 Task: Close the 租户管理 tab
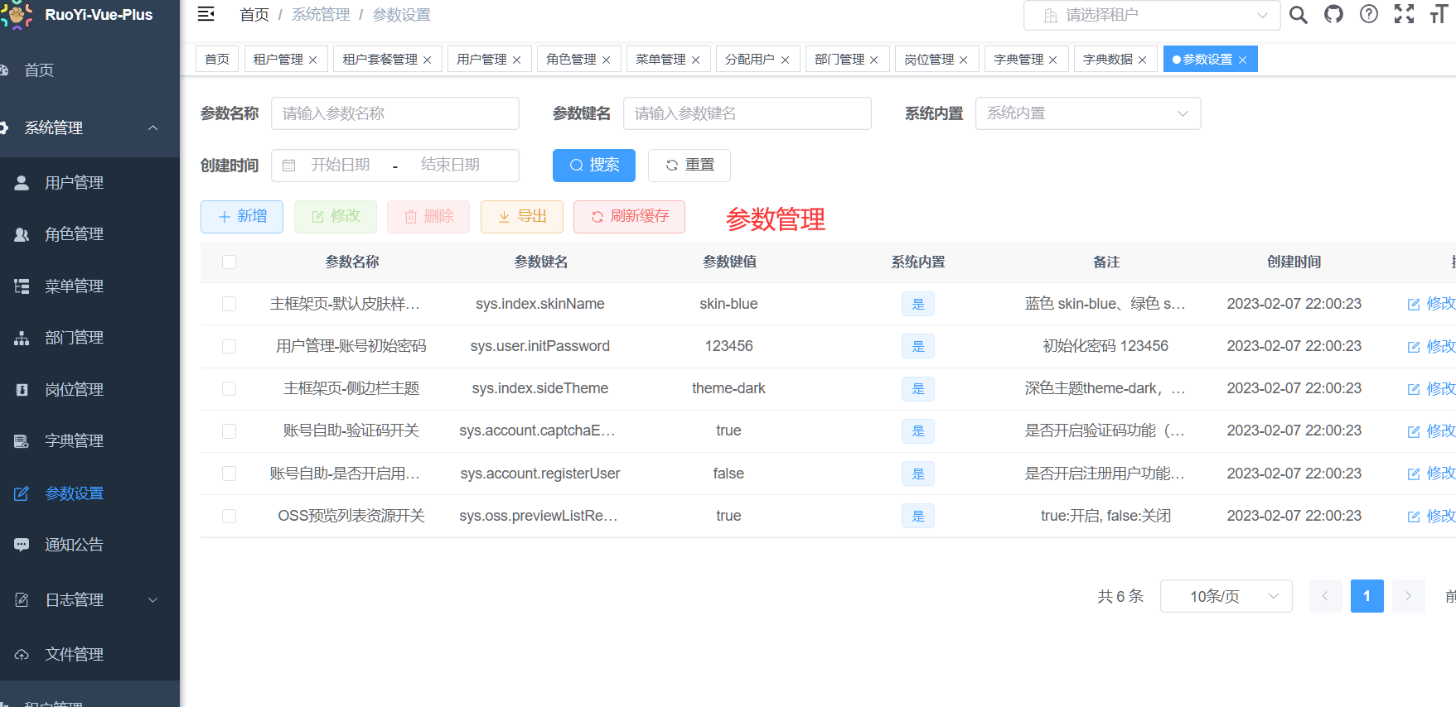[x=312, y=60]
